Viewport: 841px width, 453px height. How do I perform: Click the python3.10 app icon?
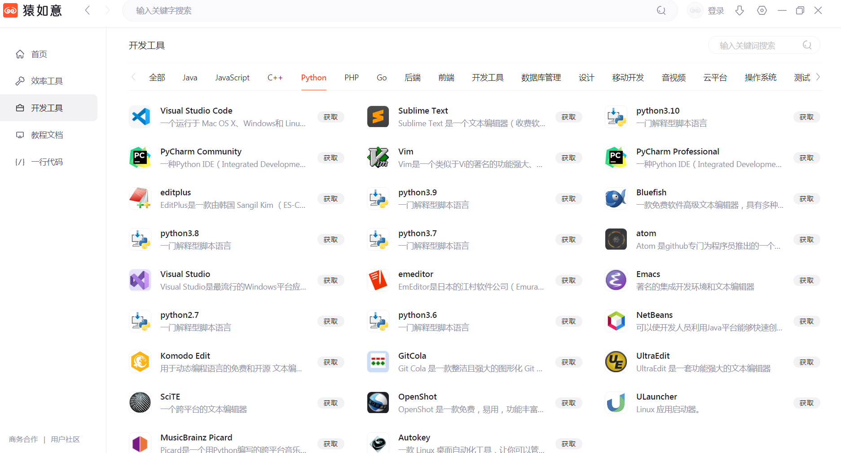pos(616,117)
